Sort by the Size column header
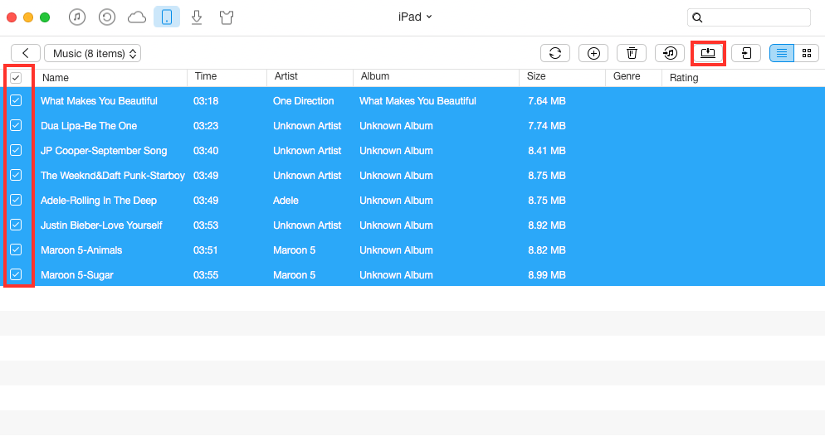Screen dimensions: 825x436 (536, 76)
